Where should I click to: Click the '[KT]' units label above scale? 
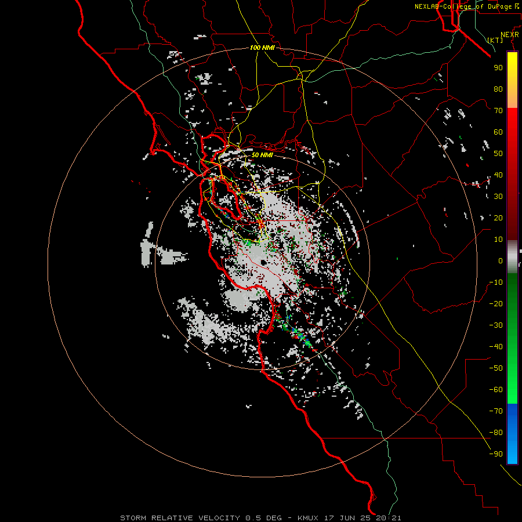click(495, 40)
